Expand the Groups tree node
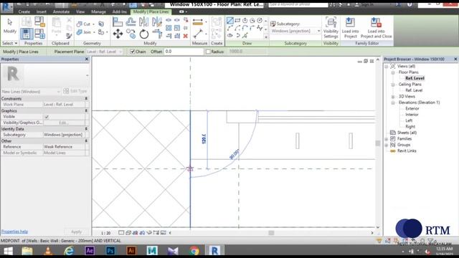This screenshot has width=459, height=258. [387, 145]
